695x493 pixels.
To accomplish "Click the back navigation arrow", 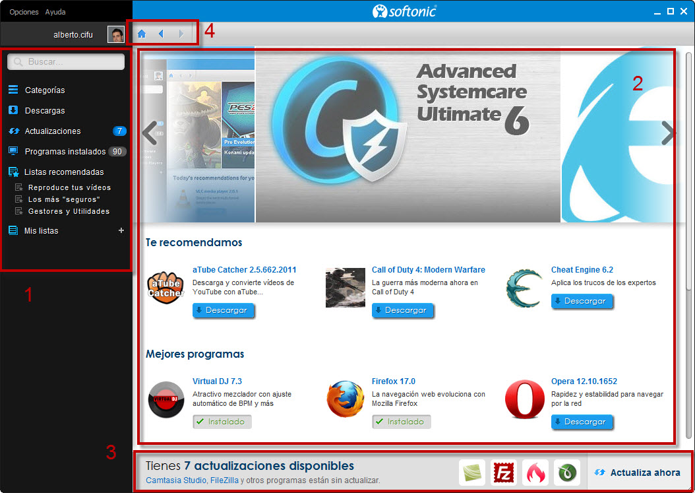I will (x=162, y=33).
